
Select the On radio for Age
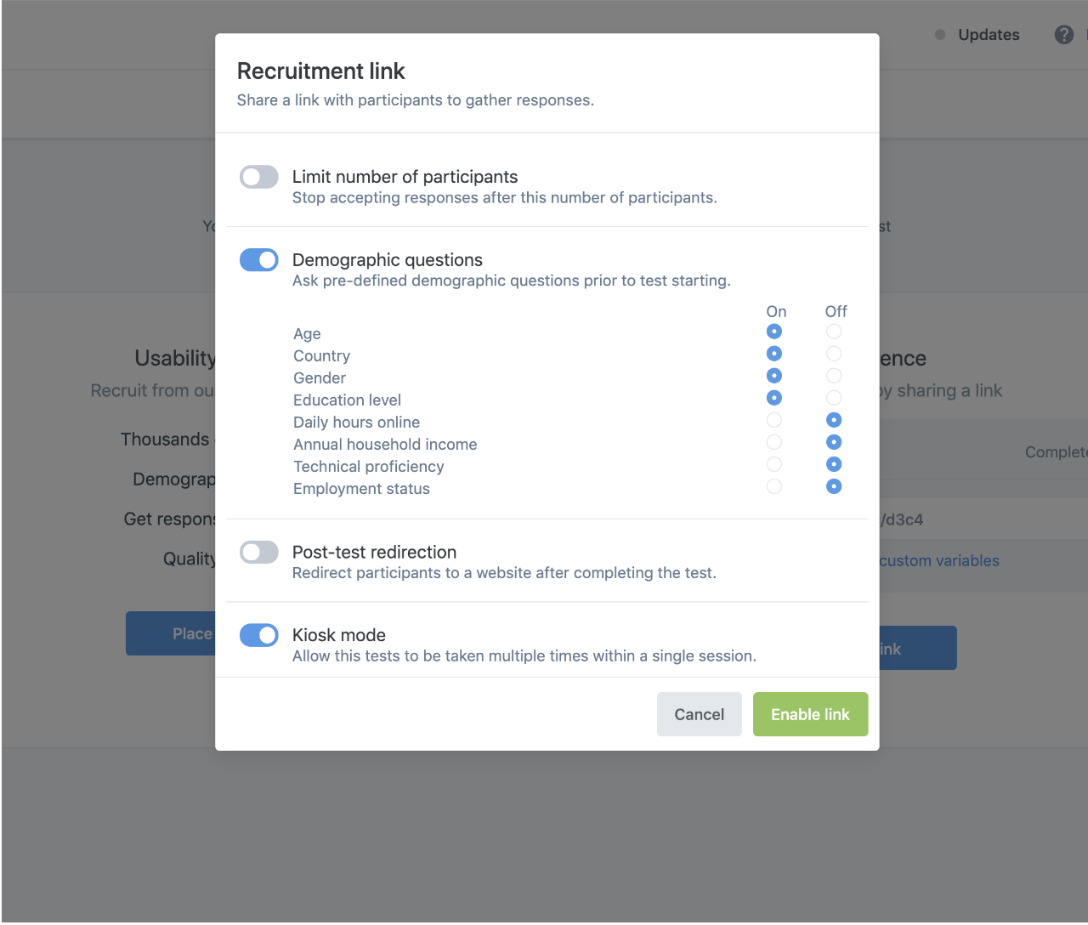click(x=773, y=332)
